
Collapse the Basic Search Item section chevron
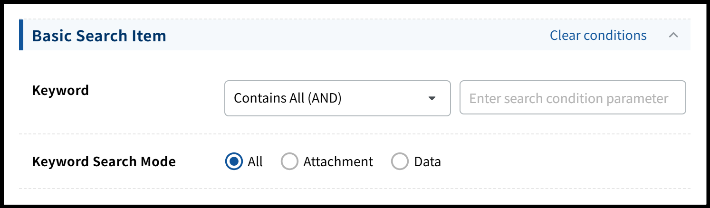(x=673, y=35)
